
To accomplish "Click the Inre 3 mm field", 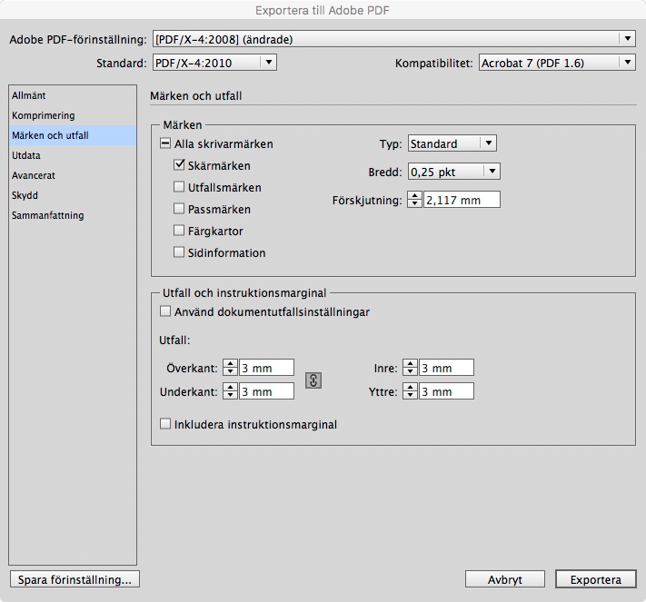I will (x=447, y=368).
